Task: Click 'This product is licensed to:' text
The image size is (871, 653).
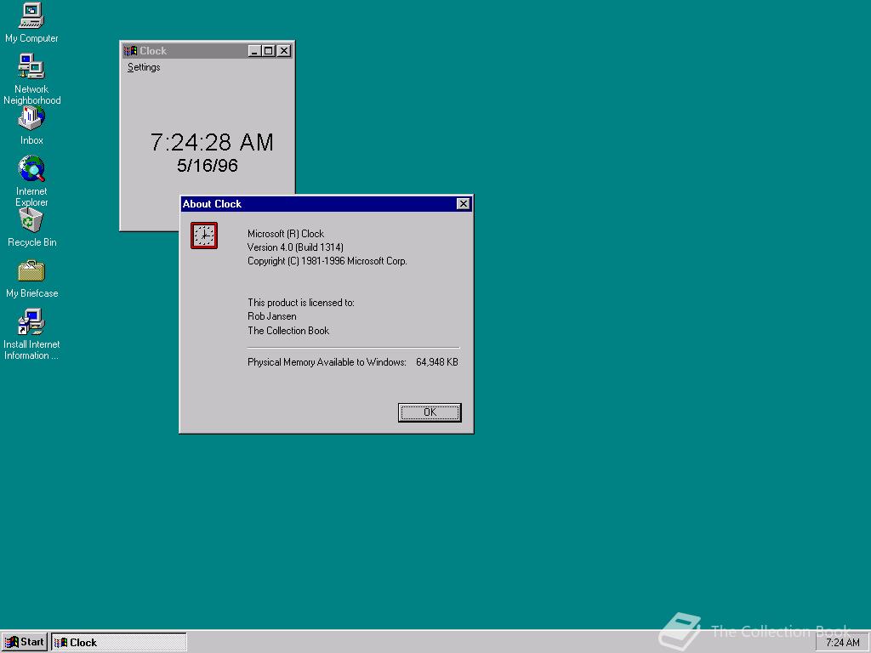Action: point(300,303)
